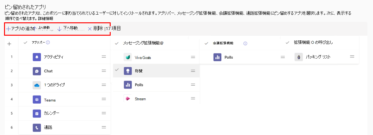Click the 通話 phone icon
Viewport: 373px width, 135px height.
coord(37,128)
